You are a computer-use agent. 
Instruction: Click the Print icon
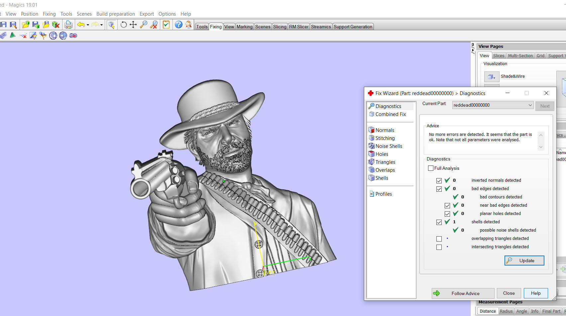click(x=68, y=25)
